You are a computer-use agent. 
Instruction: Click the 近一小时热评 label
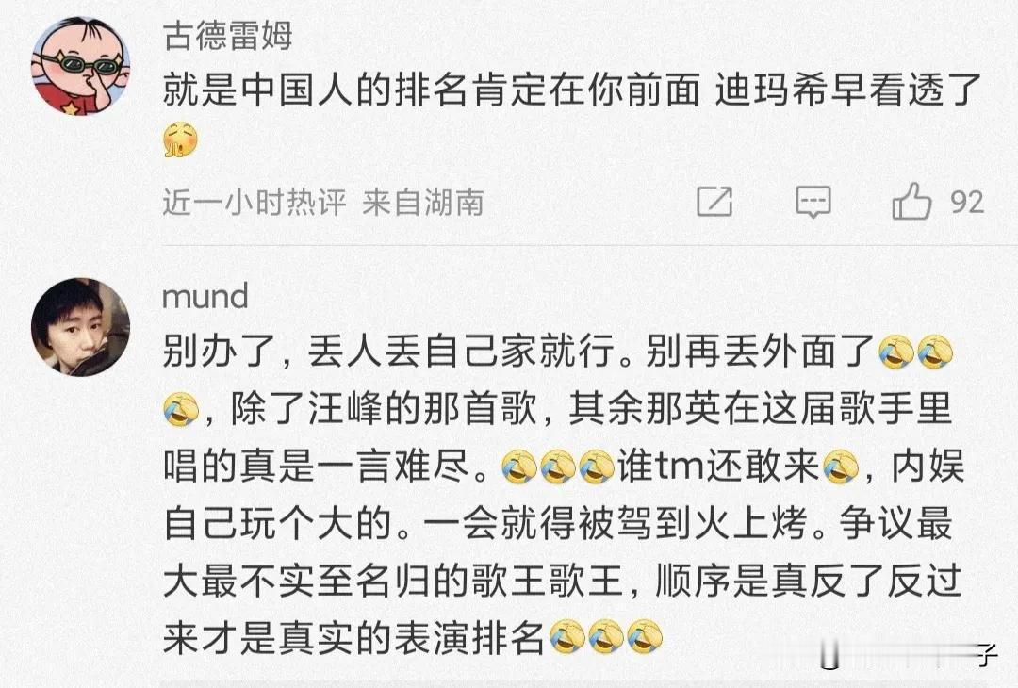point(254,203)
